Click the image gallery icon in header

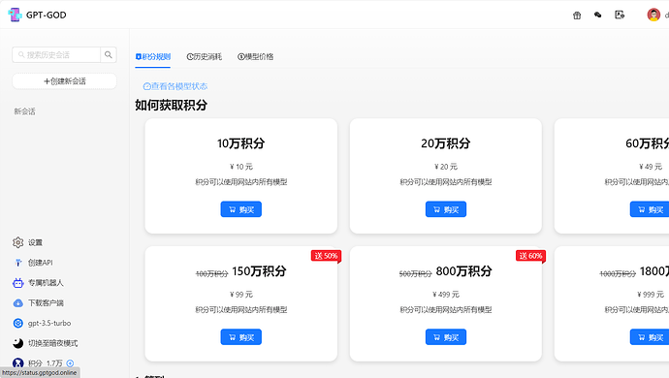pos(620,15)
